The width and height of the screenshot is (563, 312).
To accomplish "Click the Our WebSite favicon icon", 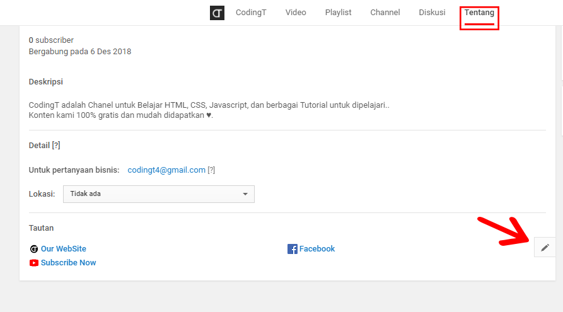I will pos(34,249).
